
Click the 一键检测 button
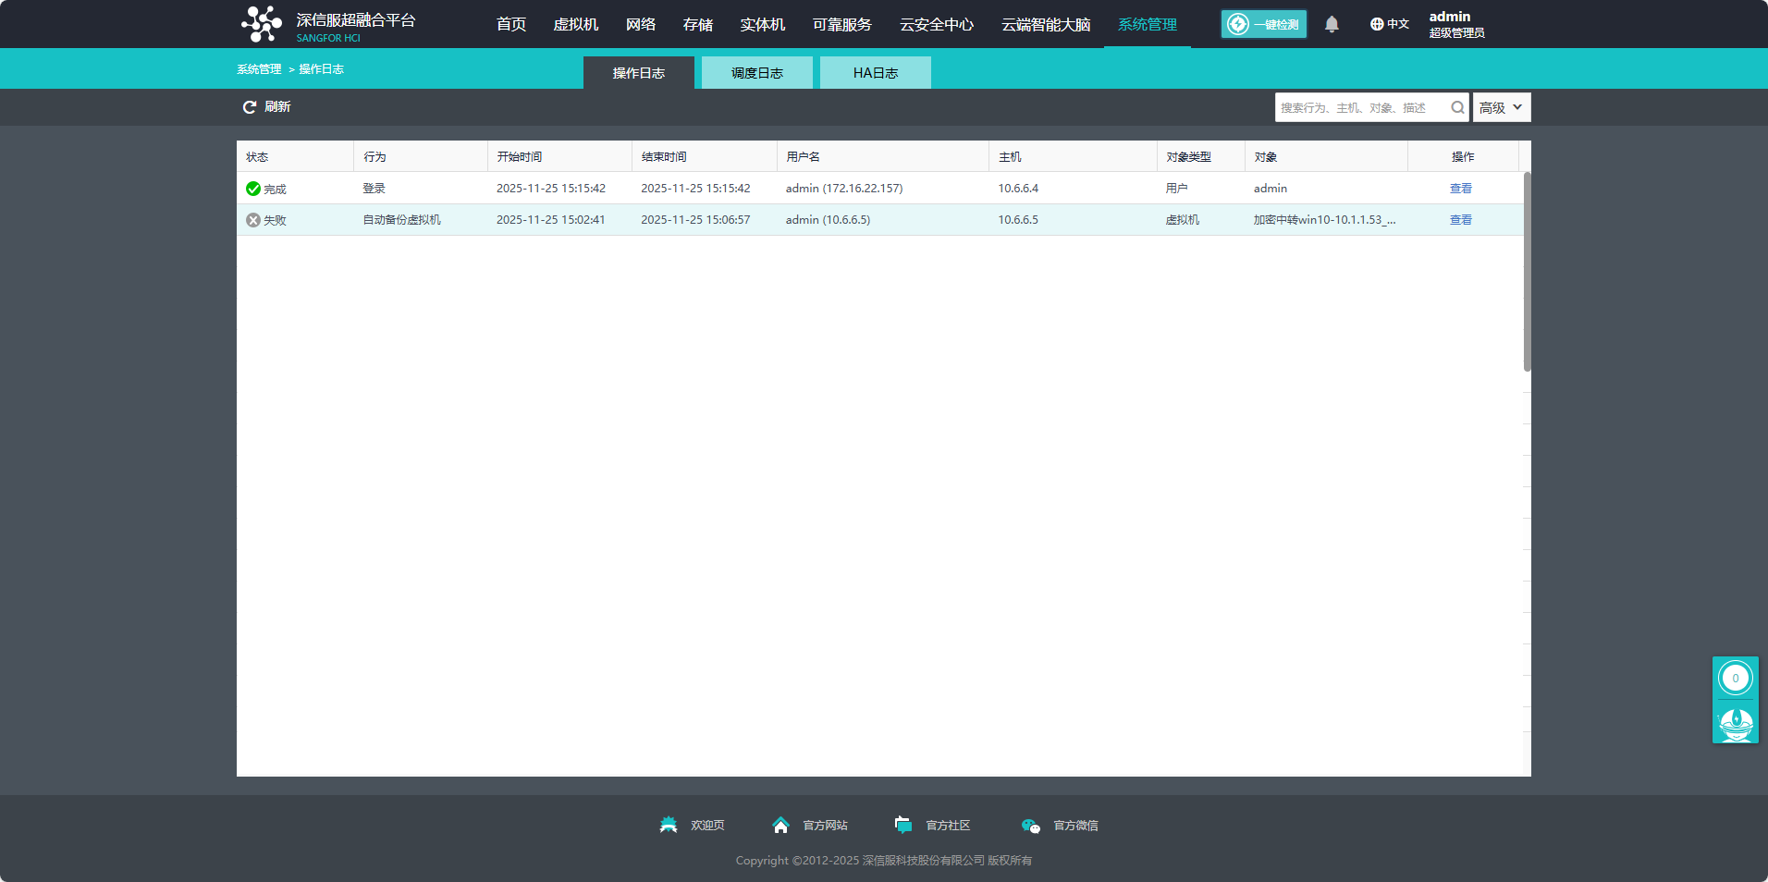click(1264, 24)
